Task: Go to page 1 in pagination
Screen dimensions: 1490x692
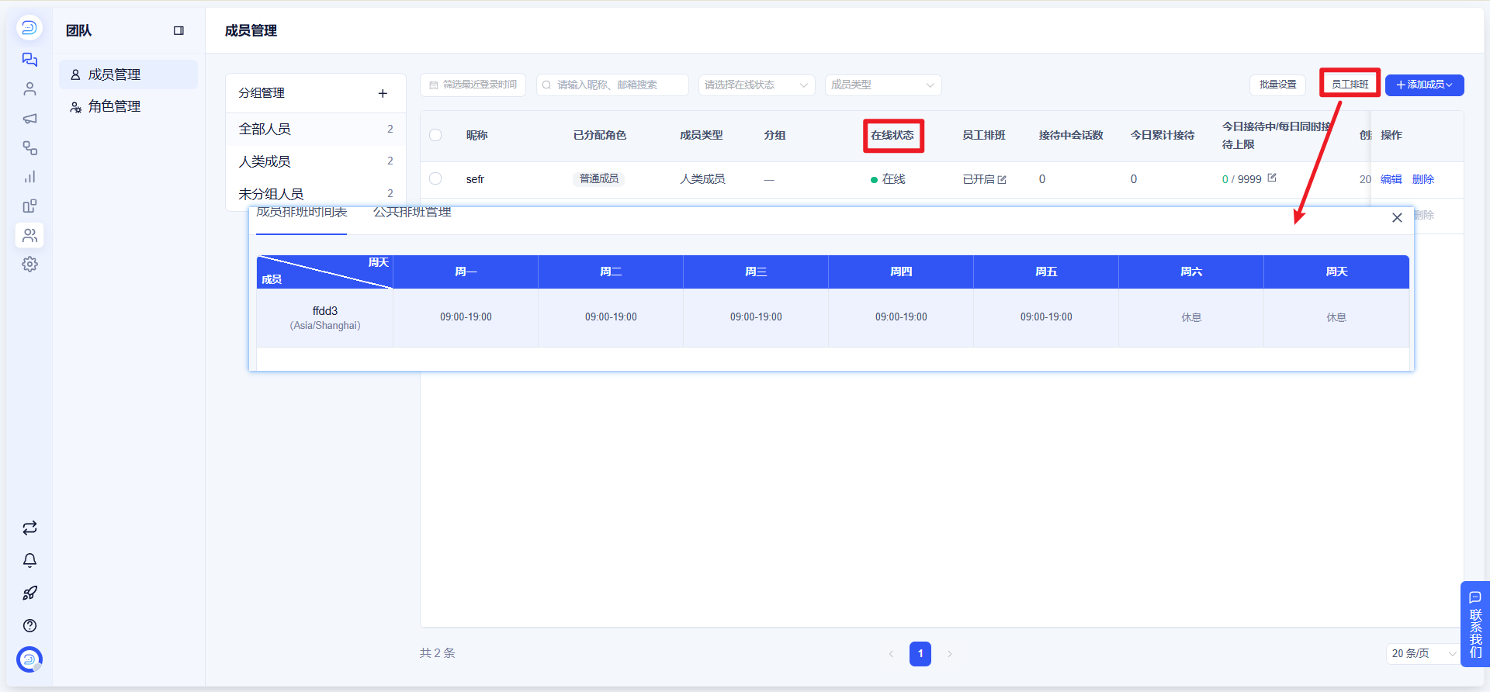Action: [x=920, y=653]
